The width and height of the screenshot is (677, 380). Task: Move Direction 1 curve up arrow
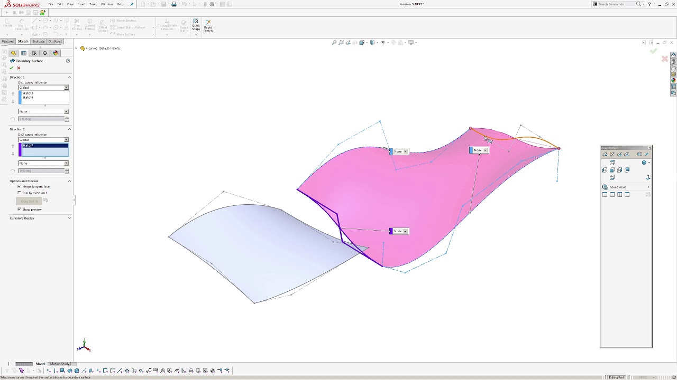coord(13,93)
